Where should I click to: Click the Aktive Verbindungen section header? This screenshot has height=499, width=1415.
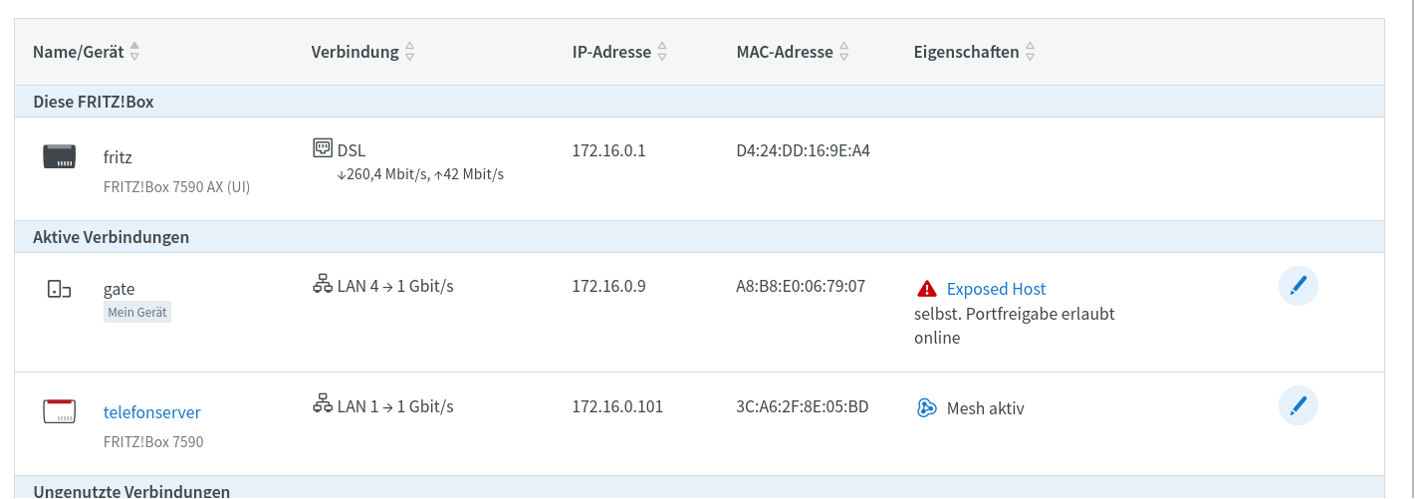tap(111, 237)
